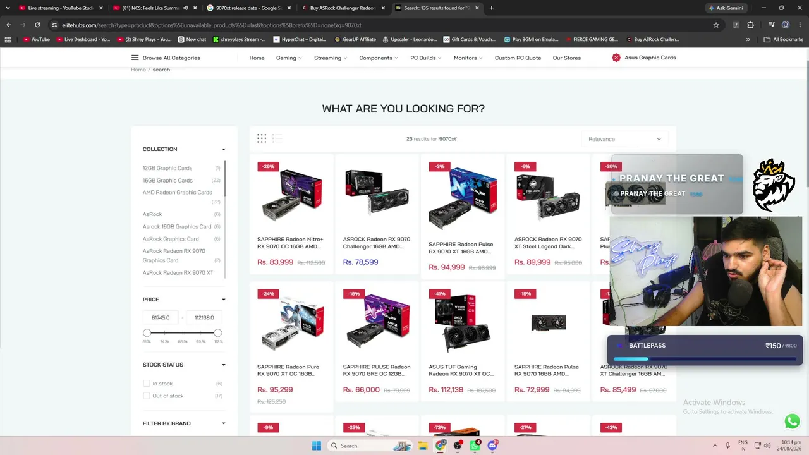Click the browser address bar URL
Image resolution: width=809 pixels, height=455 pixels.
[x=212, y=25]
